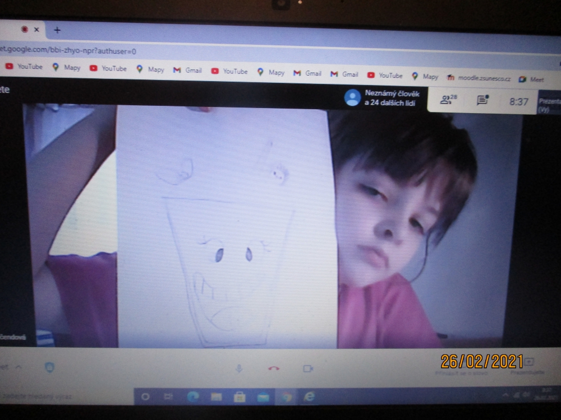This screenshot has width=561, height=420.
Task: Close the active Chrome tab
Action: (x=36, y=30)
